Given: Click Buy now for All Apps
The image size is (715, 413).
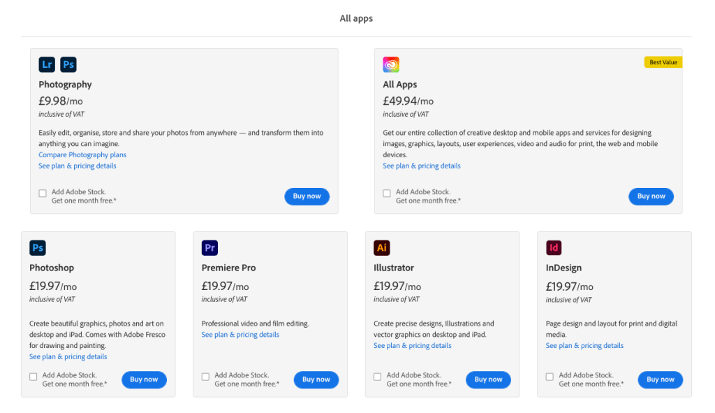Looking at the screenshot, I should click(x=651, y=196).
